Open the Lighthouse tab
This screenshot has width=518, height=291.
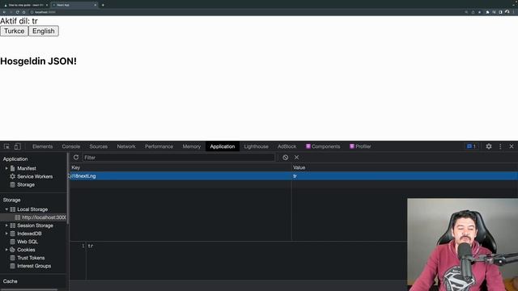[x=256, y=146]
